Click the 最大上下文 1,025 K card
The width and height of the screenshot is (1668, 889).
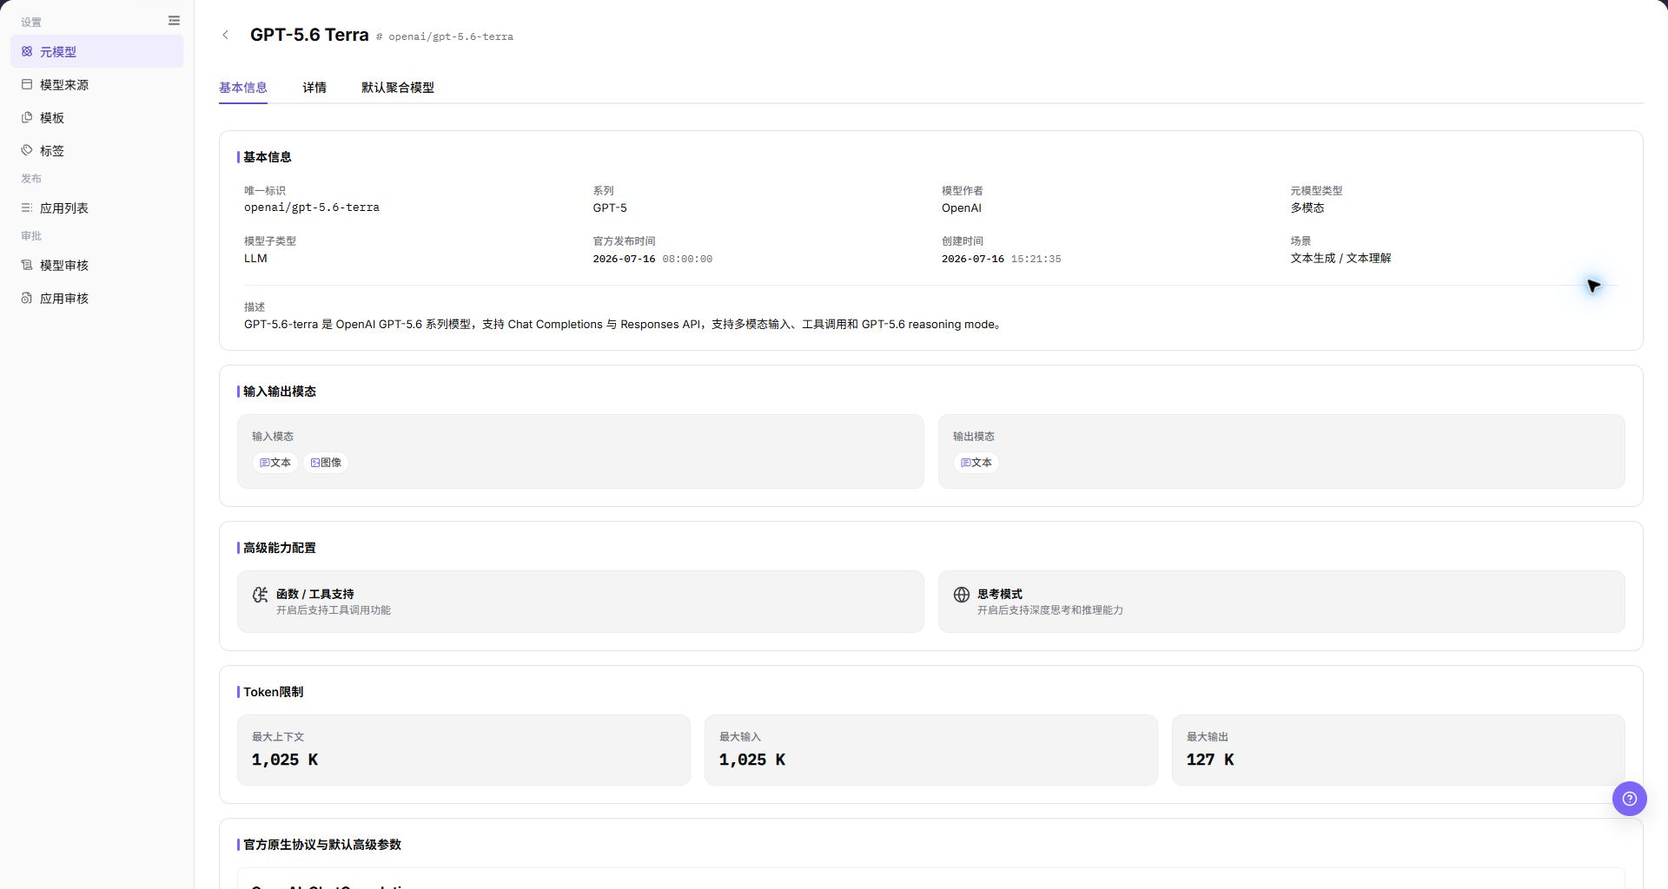point(464,750)
